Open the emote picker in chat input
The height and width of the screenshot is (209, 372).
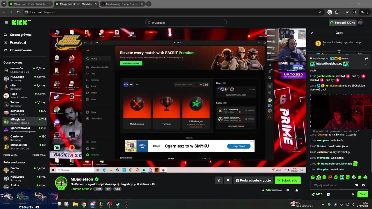pos(364,185)
